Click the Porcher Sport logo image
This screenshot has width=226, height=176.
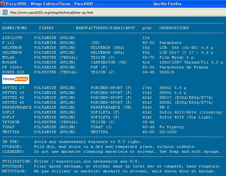point(16,79)
